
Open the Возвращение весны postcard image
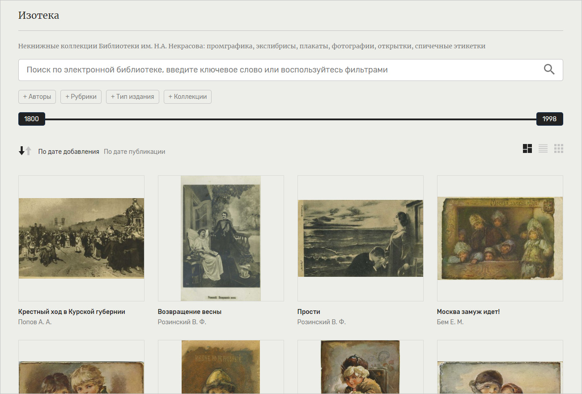[221, 238]
